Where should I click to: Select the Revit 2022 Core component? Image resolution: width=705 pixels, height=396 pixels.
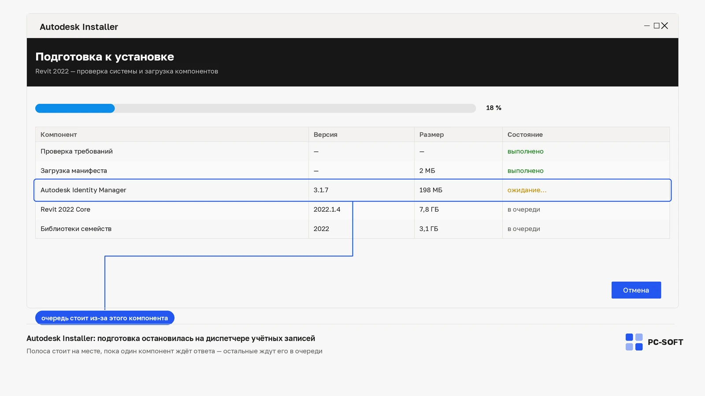(352, 209)
